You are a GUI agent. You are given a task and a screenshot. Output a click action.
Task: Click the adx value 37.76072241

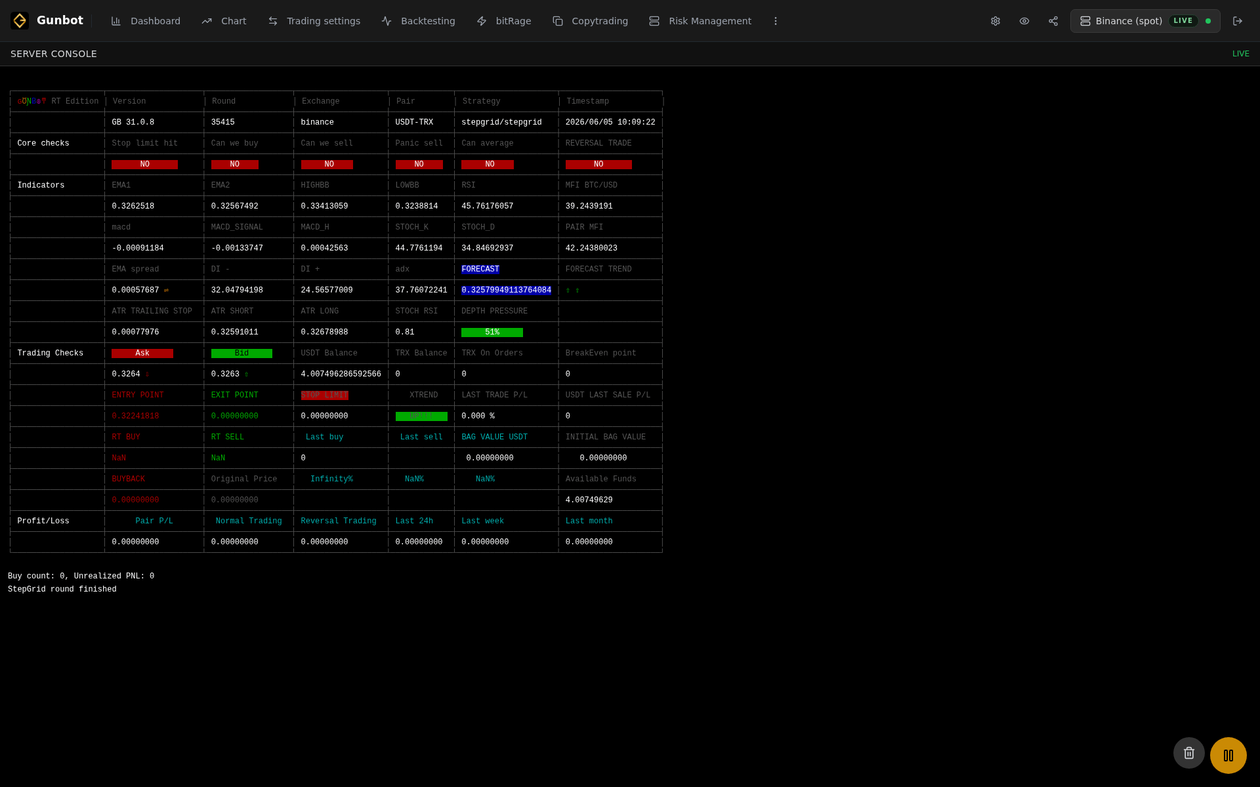click(x=421, y=291)
